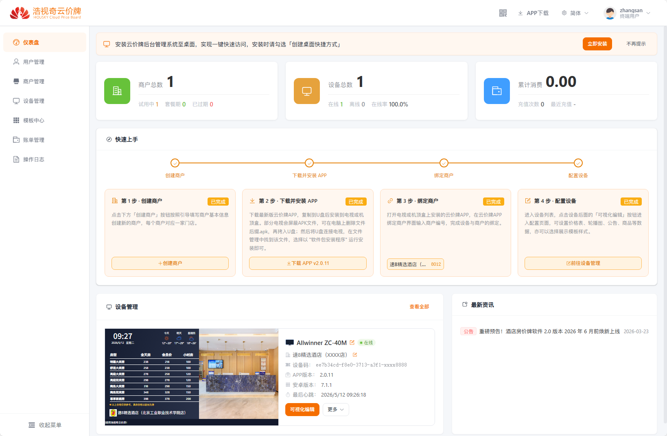Click the step 1 merchant icon
This screenshot has width=667, height=436.
point(115,201)
